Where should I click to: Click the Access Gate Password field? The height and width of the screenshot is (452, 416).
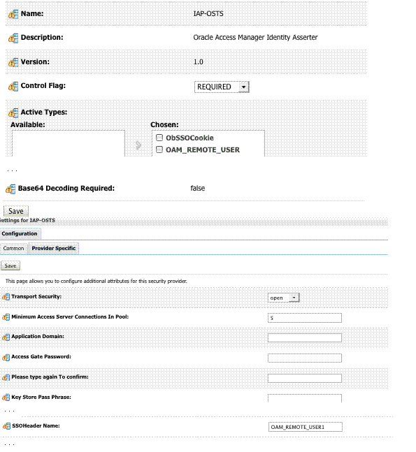tap(305, 358)
